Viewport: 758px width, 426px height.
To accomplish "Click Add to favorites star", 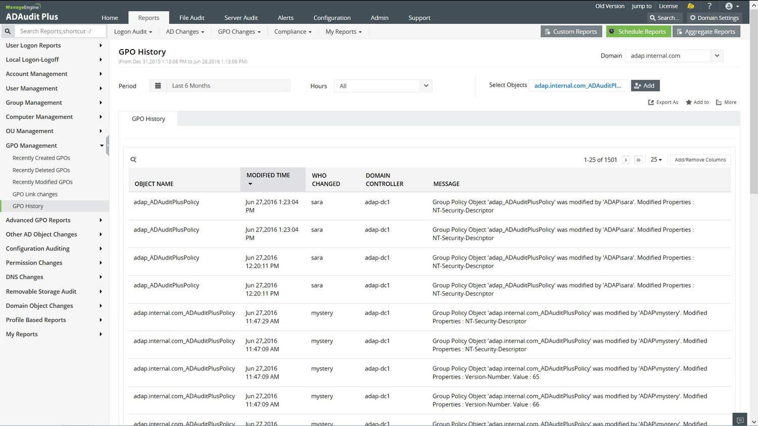I will pyautogui.click(x=697, y=102).
